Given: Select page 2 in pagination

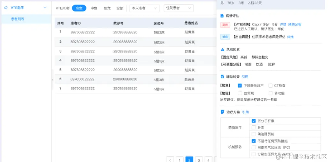Looking at the screenshot, I should coord(189,160).
